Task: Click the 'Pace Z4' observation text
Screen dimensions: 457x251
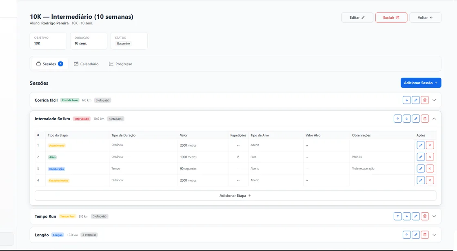Action: pyautogui.click(x=357, y=157)
